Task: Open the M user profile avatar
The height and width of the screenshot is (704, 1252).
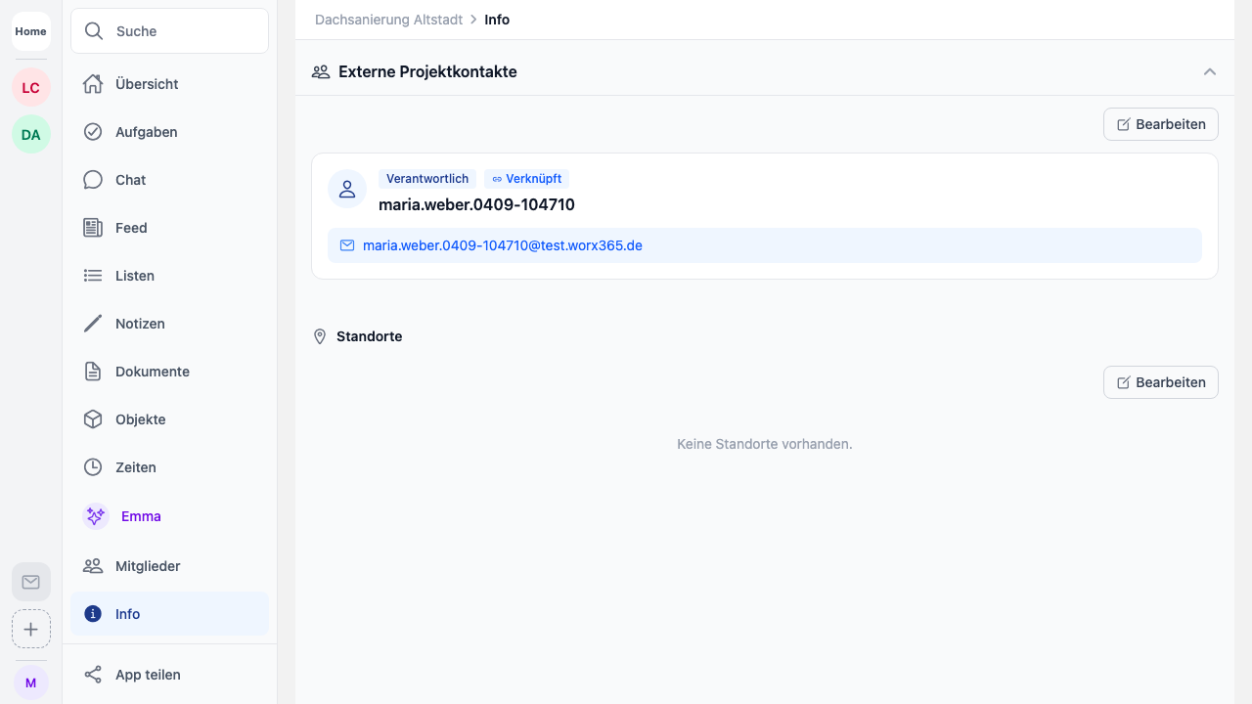Action: (x=31, y=682)
